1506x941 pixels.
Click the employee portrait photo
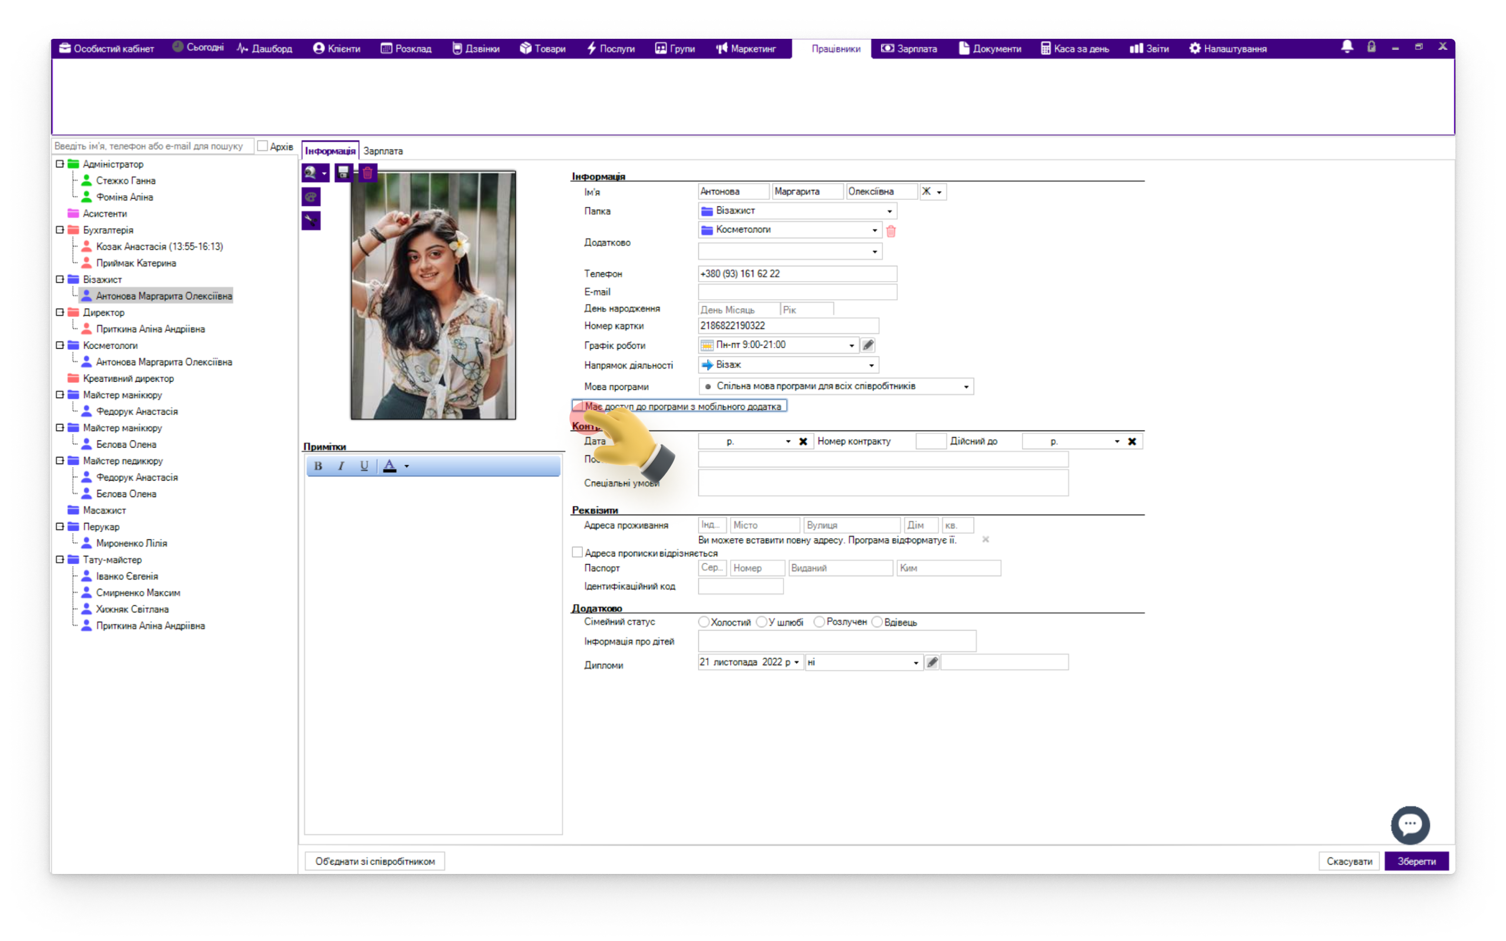coord(433,296)
